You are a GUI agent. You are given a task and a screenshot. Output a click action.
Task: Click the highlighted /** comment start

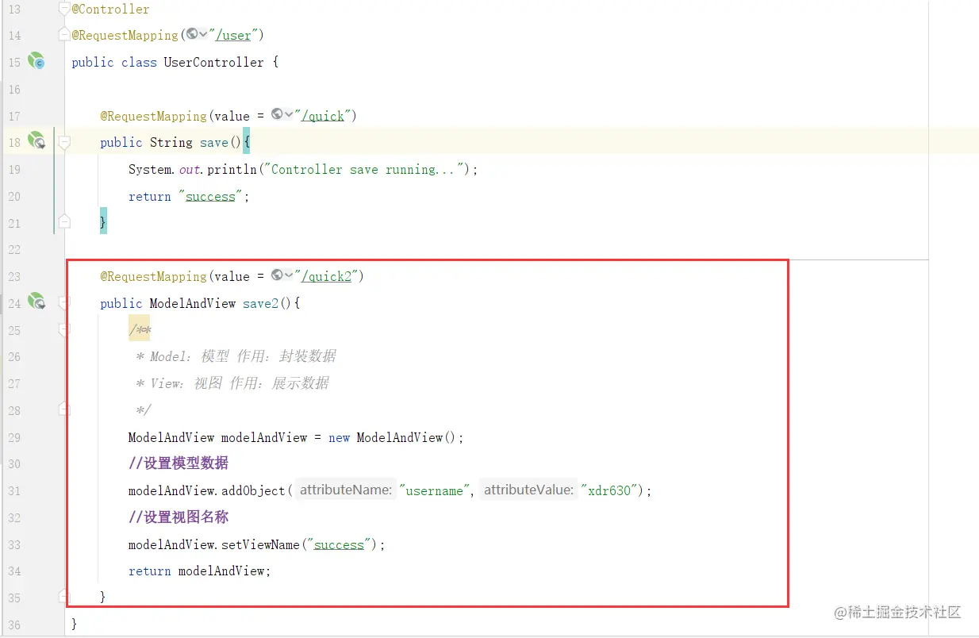(x=140, y=330)
